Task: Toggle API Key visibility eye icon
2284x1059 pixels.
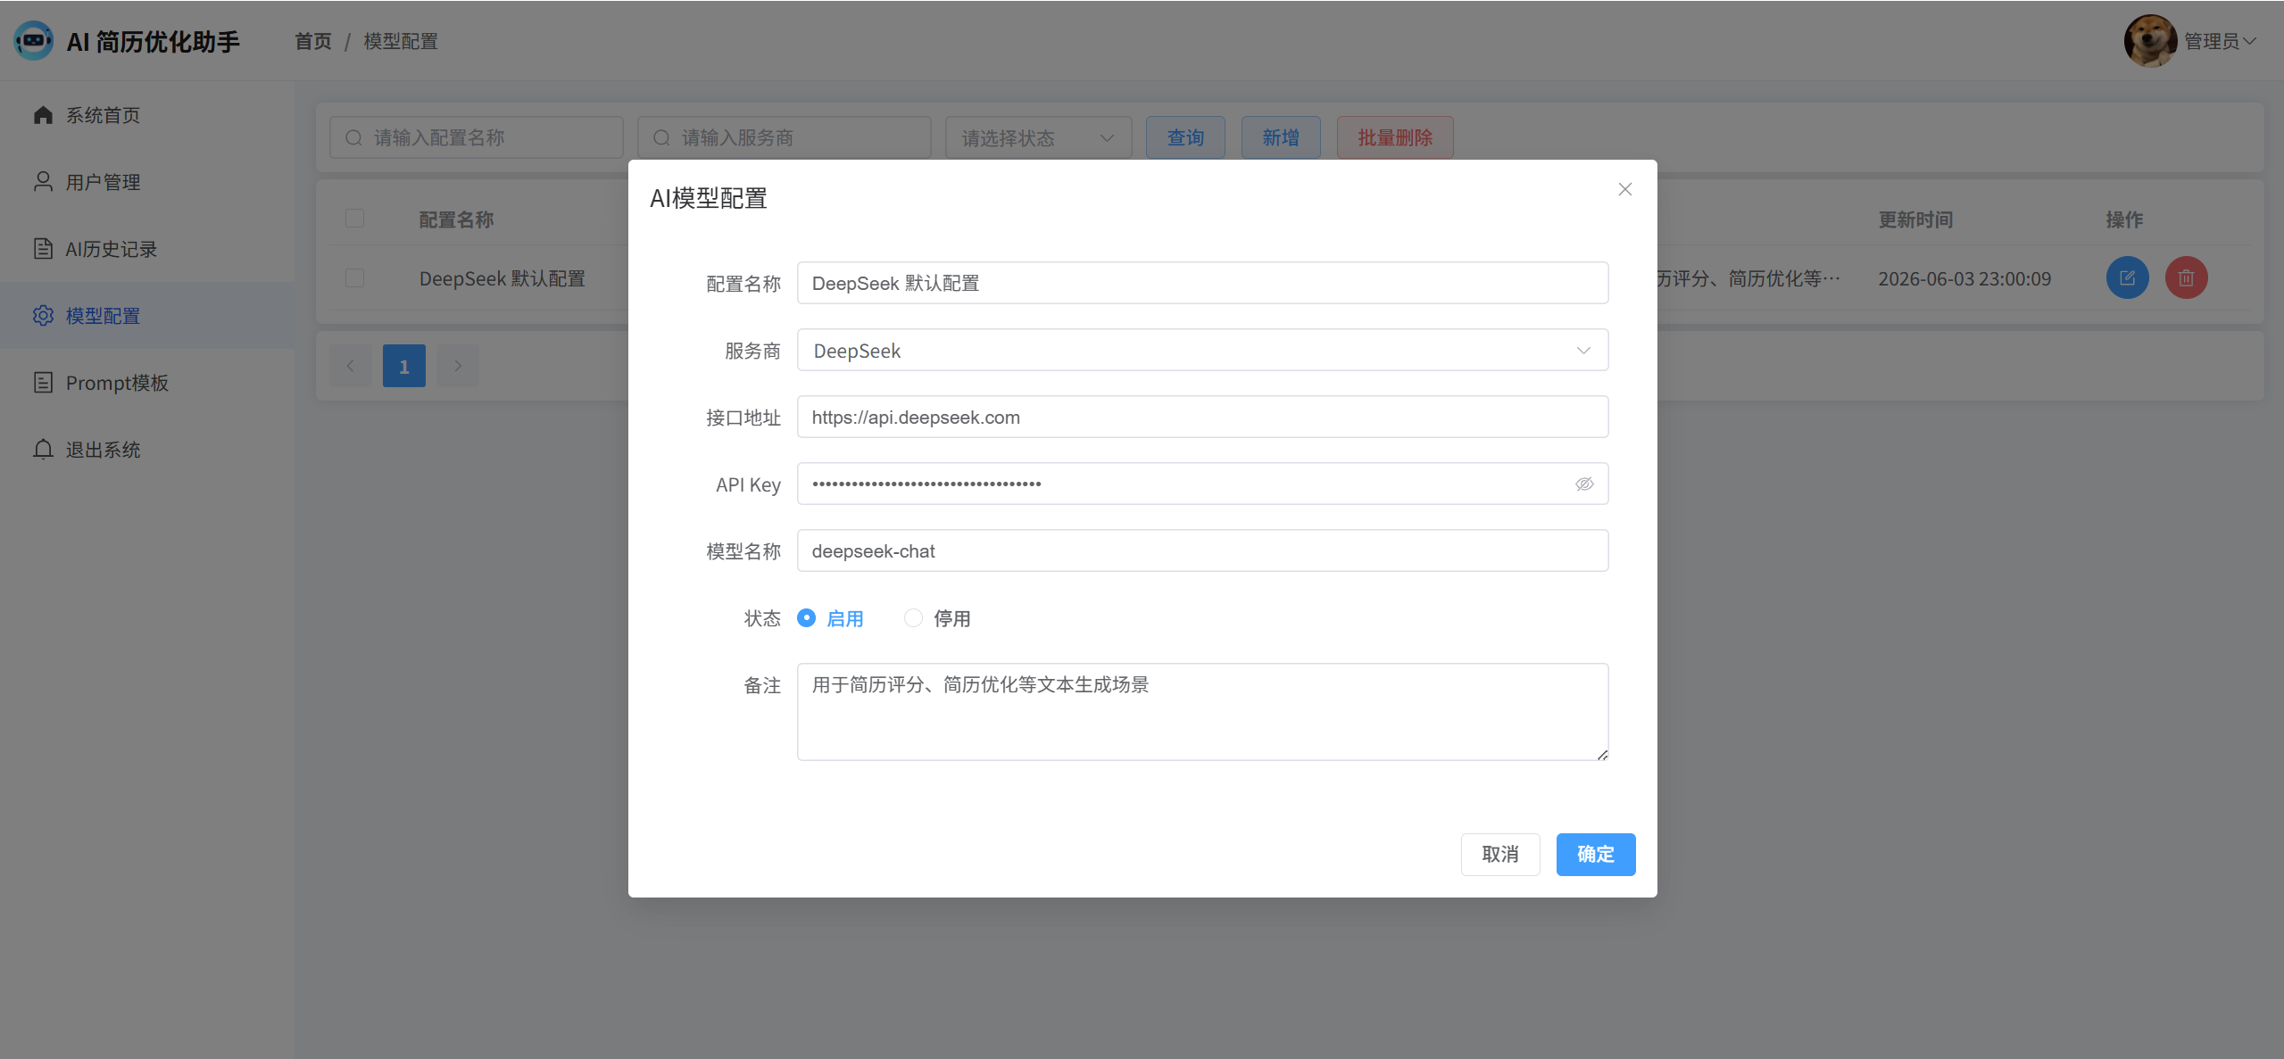Action: point(1584,484)
